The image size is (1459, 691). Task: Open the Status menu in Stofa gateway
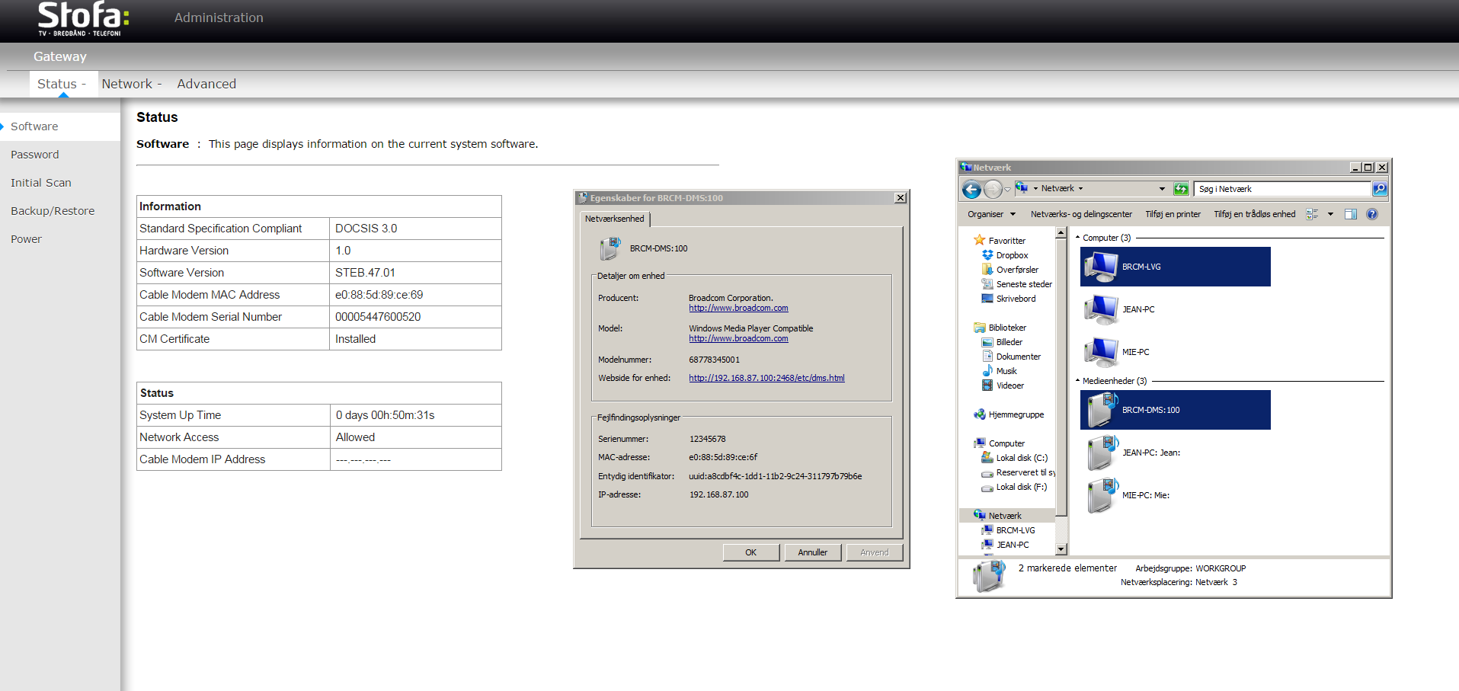[x=62, y=84]
